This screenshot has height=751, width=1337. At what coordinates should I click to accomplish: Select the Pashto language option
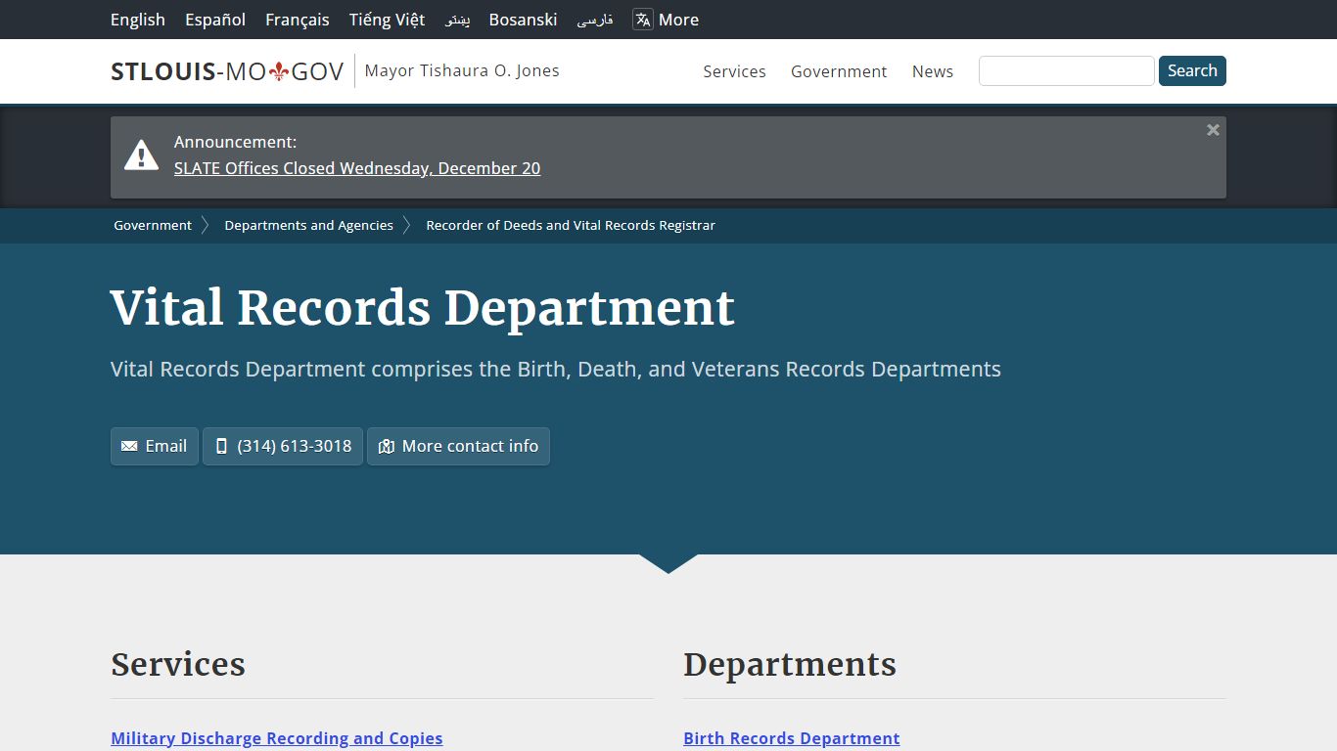[x=457, y=20]
